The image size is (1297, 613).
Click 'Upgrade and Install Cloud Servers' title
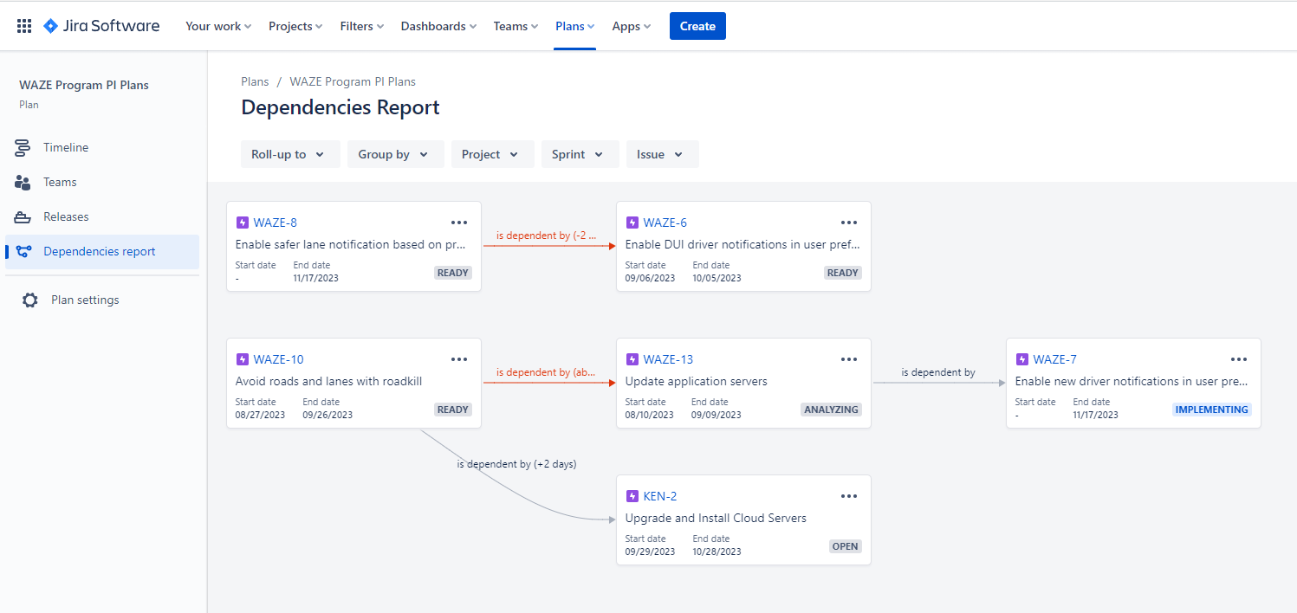coord(717,518)
